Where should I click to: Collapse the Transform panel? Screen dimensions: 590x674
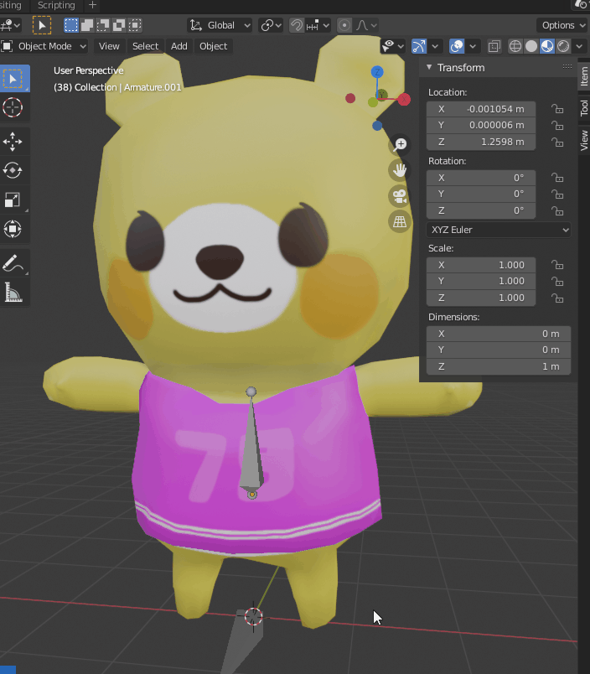pyautogui.click(x=429, y=68)
